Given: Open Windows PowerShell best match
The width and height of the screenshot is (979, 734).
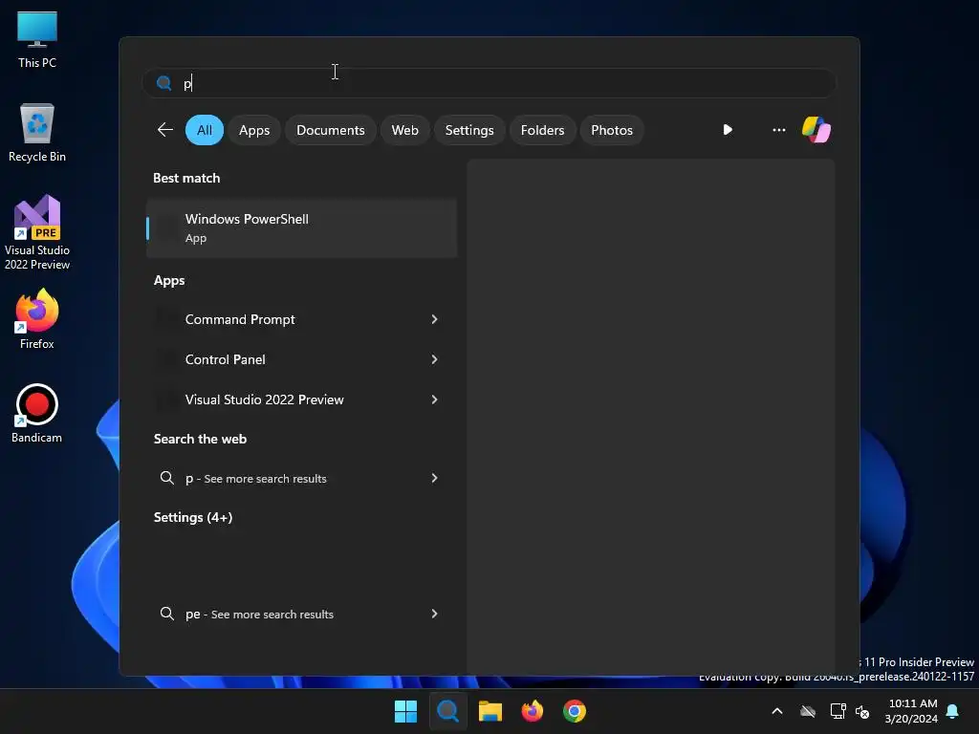Looking at the screenshot, I should click(x=301, y=227).
